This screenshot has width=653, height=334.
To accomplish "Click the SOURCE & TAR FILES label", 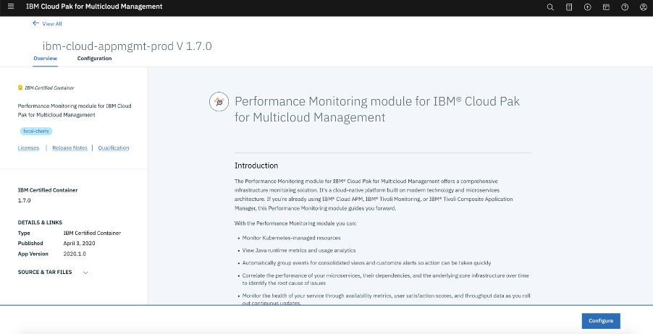I will pos(45,272).
